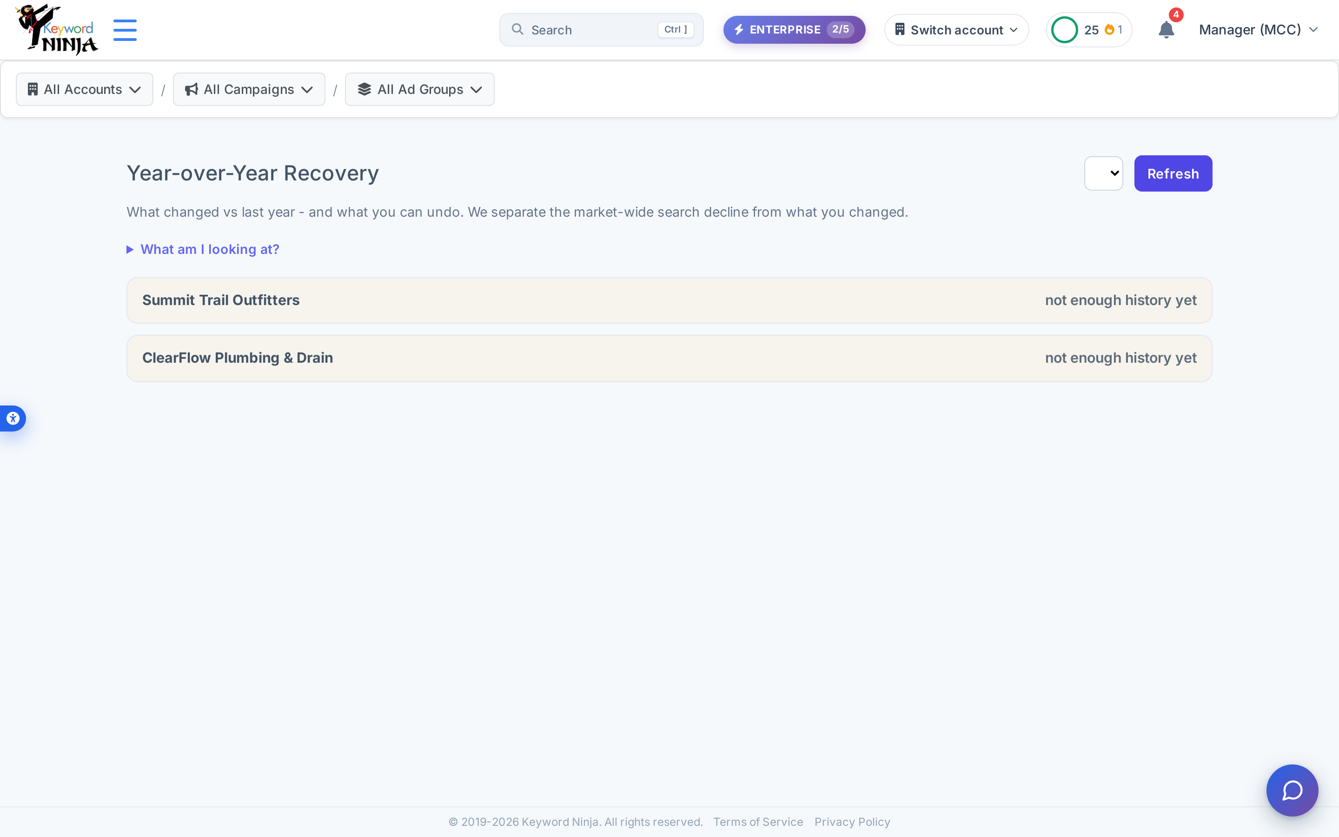
Task: Expand the Manager (MCC) user menu
Action: (x=1258, y=30)
